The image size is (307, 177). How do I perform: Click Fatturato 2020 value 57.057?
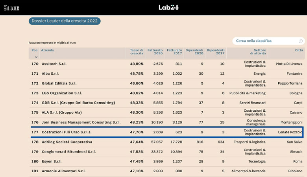coord(157,142)
